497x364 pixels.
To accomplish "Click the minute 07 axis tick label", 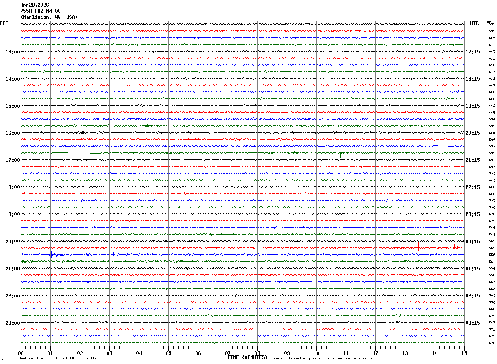I will pyautogui.click(x=228, y=353).
